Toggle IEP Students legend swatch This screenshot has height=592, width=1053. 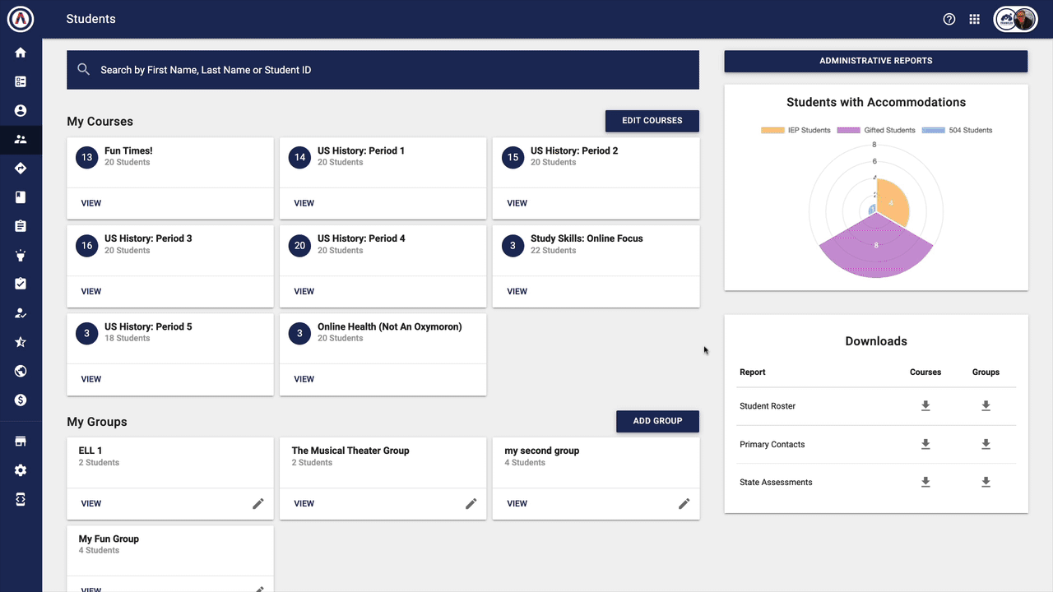coord(772,130)
